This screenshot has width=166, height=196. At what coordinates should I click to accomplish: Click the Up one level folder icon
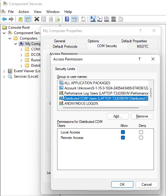pyautogui.click(x=21, y=19)
